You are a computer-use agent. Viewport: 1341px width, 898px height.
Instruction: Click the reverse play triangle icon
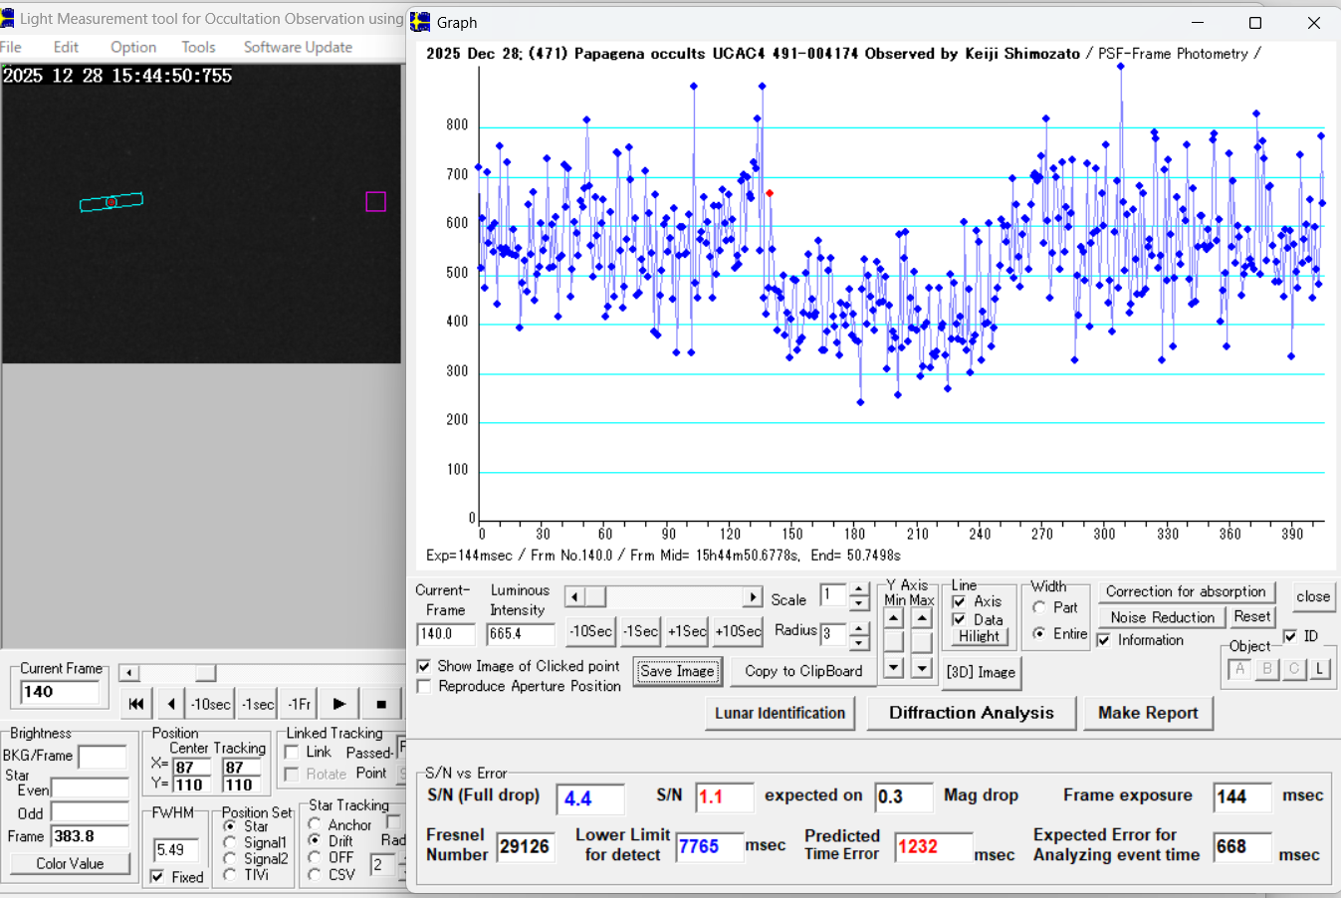point(171,704)
